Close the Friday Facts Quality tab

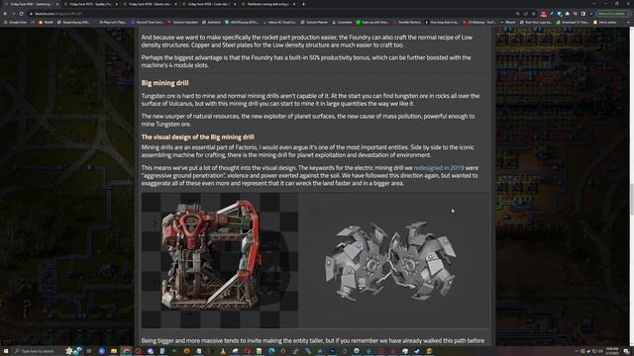pyautogui.click(x=116, y=4)
